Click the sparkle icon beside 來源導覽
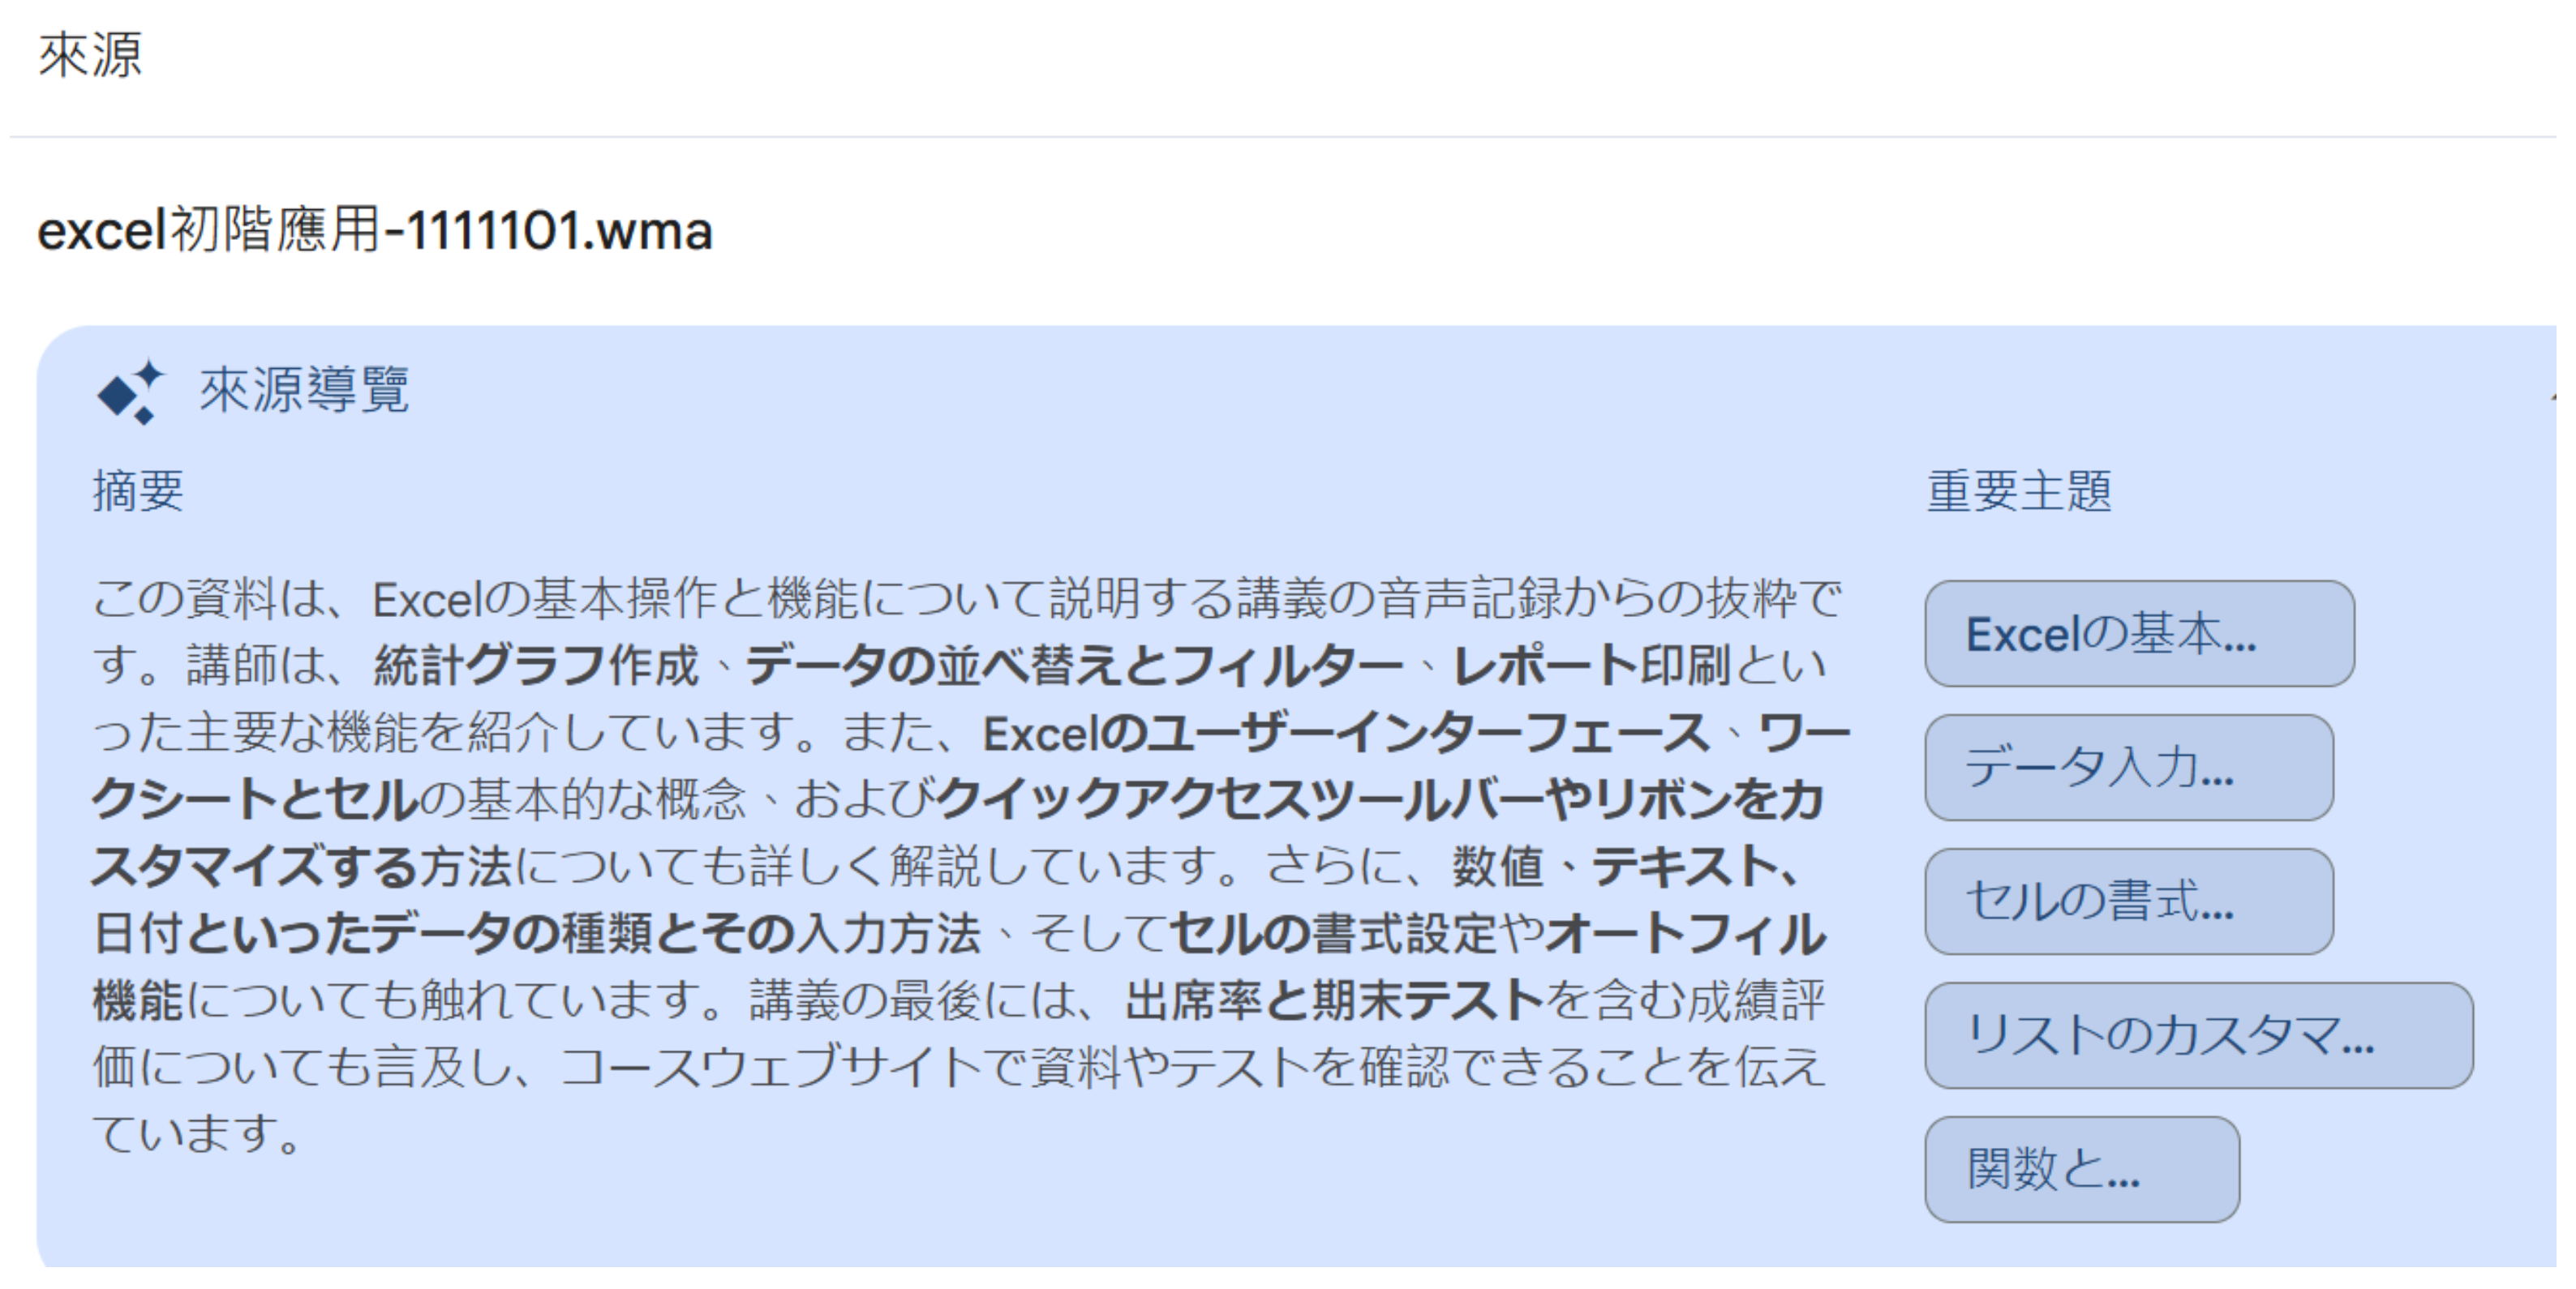Image resolution: width=2576 pixels, height=1289 pixels. click(x=130, y=392)
